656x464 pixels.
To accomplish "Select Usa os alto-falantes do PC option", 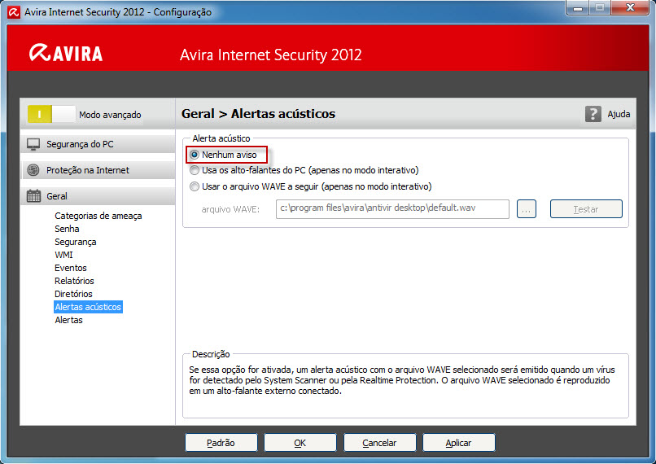I will tap(195, 170).
